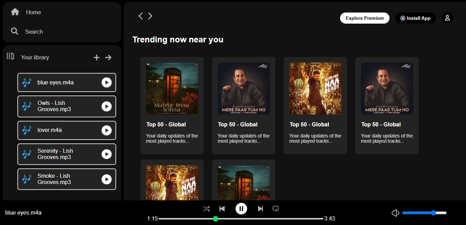Screen dimensions: 466x225
Task: Click the volume slider
Action: pos(424,213)
